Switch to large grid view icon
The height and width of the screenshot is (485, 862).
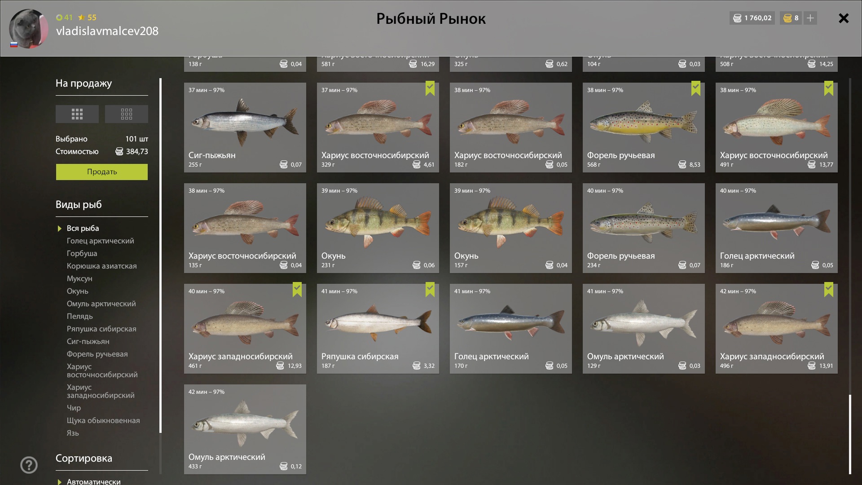click(x=77, y=114)
